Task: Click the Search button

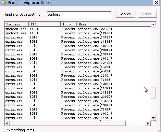Action: [x=126, y=14]
